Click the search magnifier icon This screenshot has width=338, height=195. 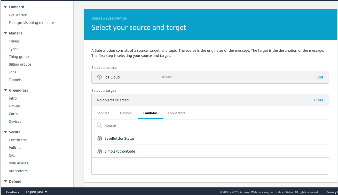pyautogui.click(x=99, y=126)
